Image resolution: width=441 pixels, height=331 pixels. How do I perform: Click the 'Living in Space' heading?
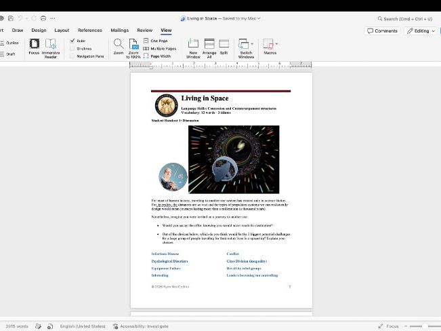pos(205,98)
